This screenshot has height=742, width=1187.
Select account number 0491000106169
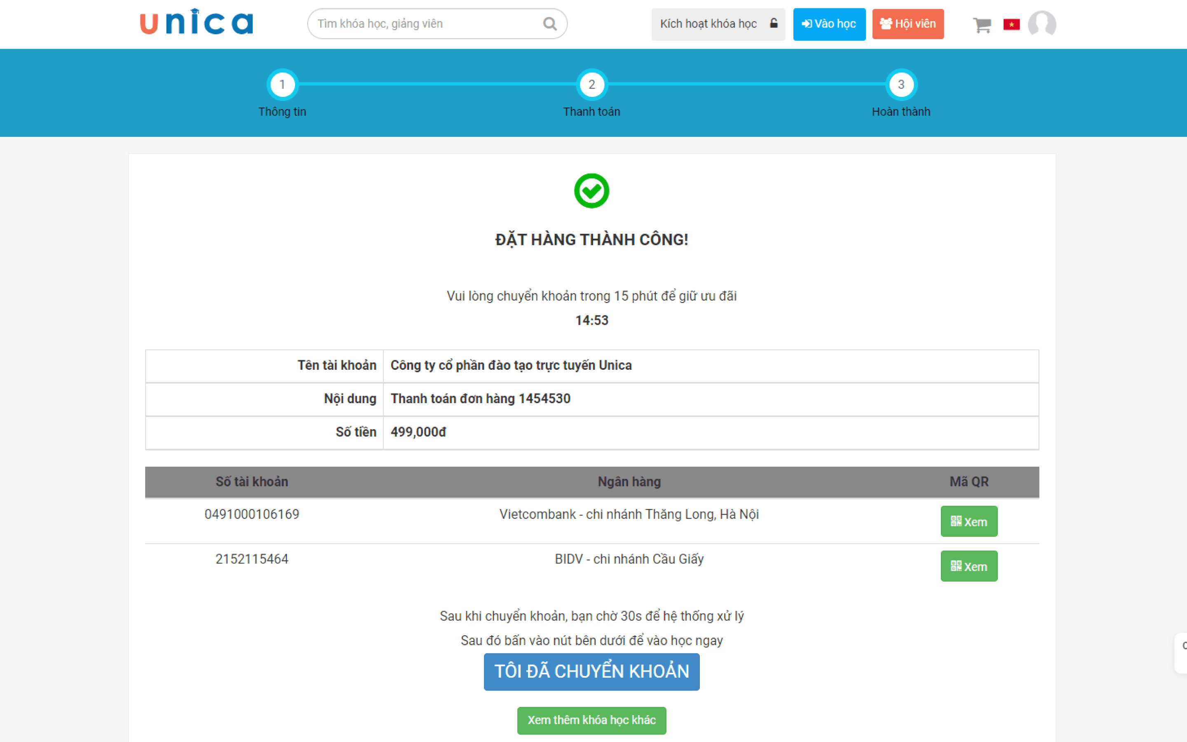point(252,514)
